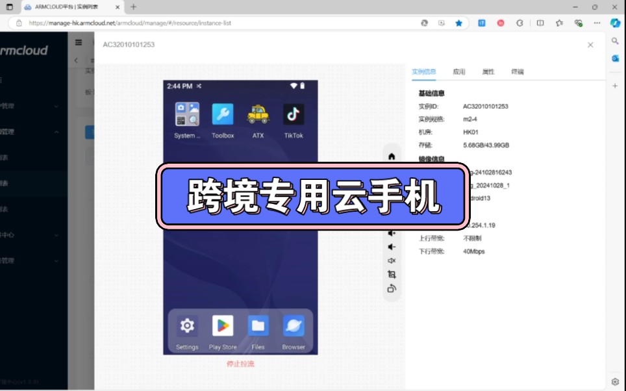Viewport: 626px width, 391px height.
Task: Click the 2:44 PM phone status bar time
Action: click(180, 86)
